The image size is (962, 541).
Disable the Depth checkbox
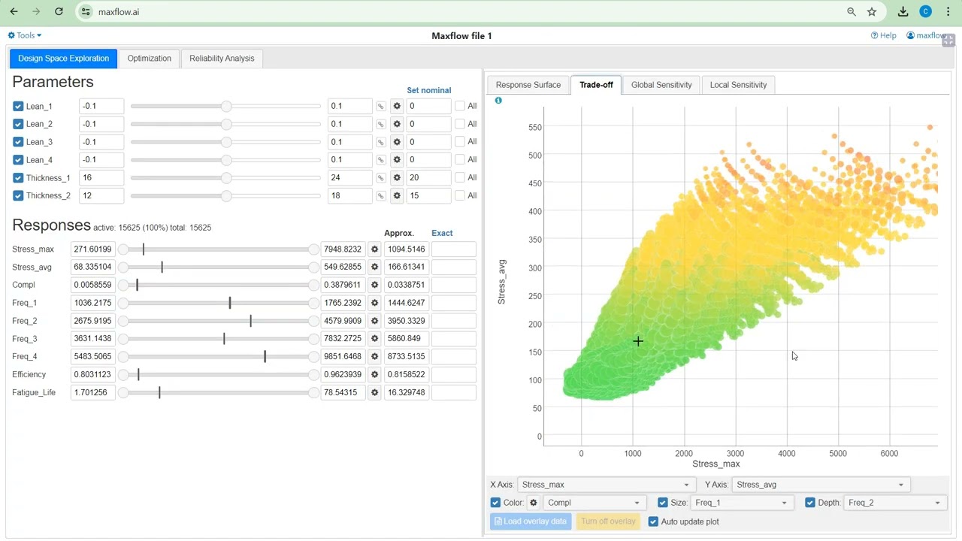coord(810,503)
